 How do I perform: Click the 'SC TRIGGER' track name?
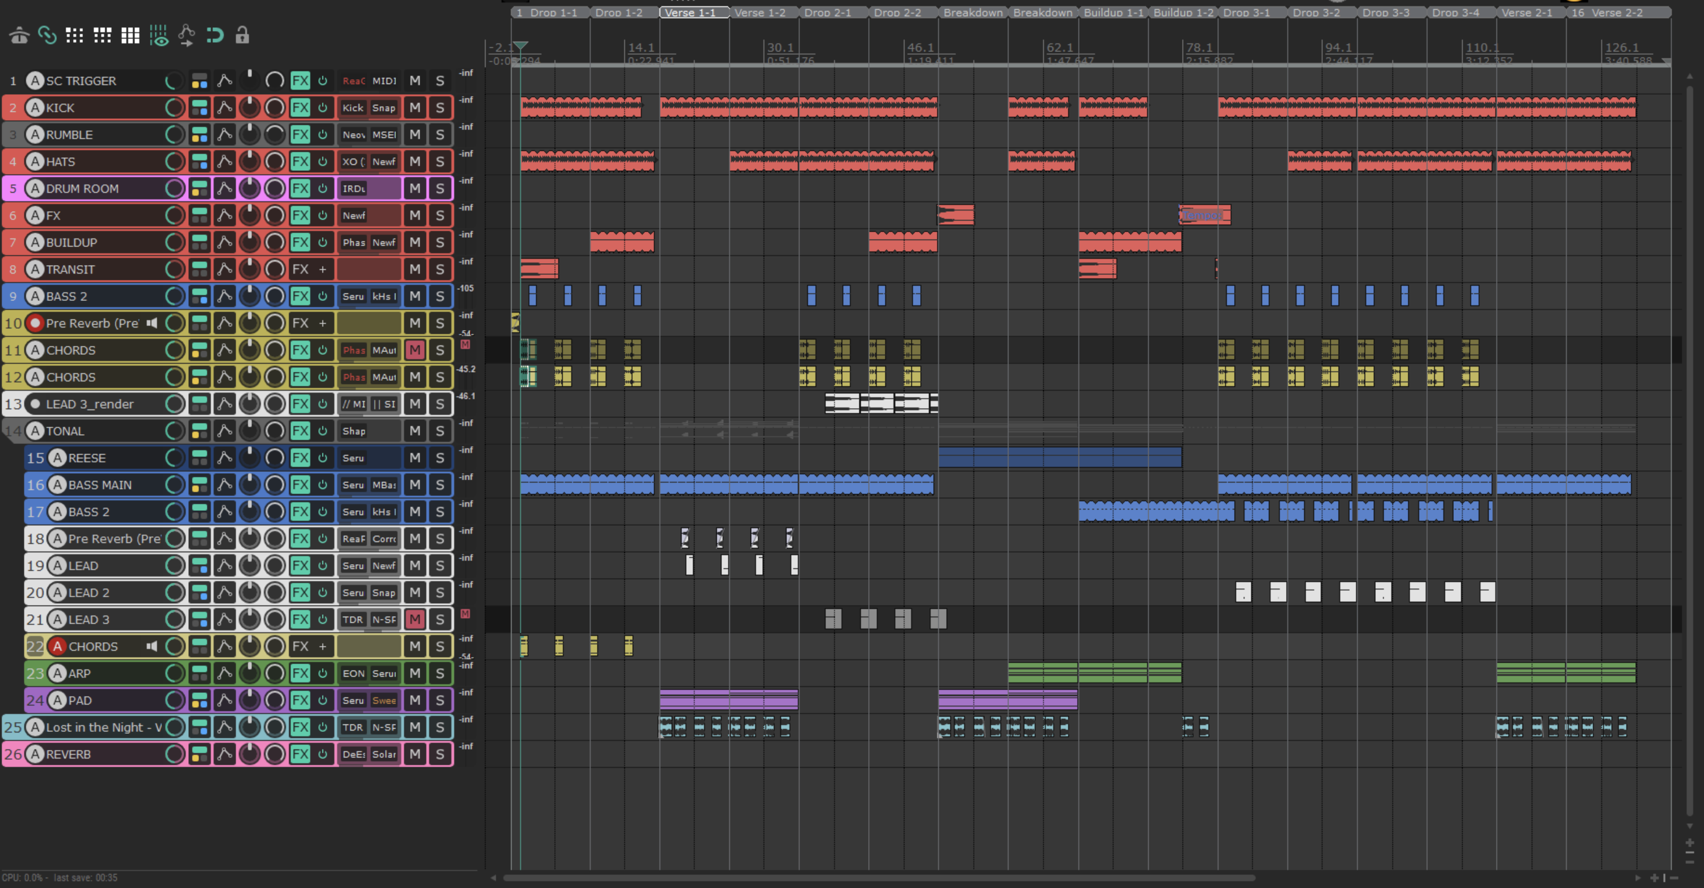pos(80,81)
